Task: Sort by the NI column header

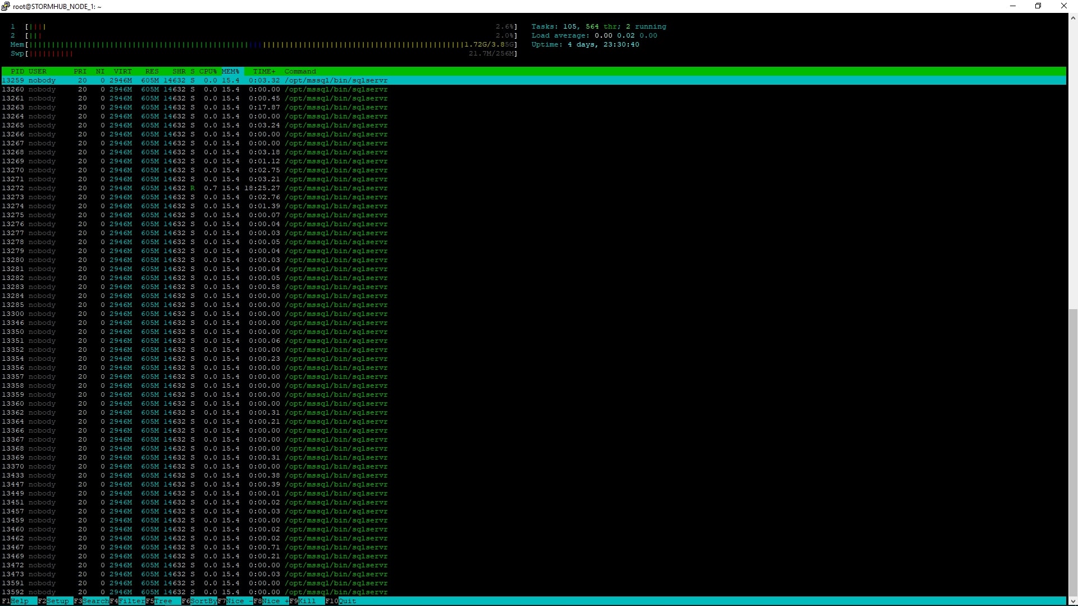Action: click(100, 71)
